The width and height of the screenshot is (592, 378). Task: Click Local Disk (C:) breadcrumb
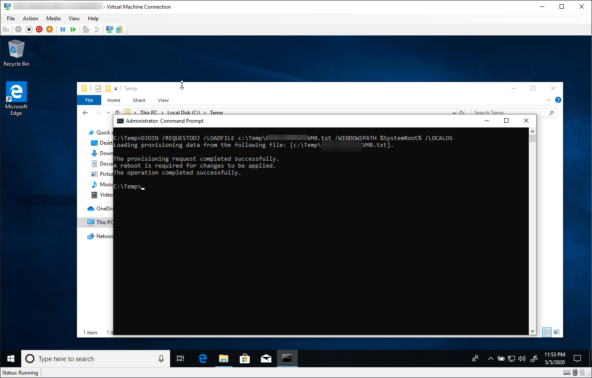pyautogui.click(x=184, y=113)
